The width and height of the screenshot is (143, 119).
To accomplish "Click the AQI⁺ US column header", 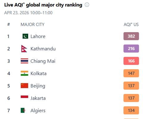I will pyautogui.click(x=131, y=24).
